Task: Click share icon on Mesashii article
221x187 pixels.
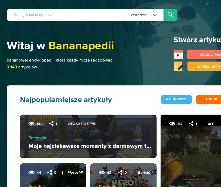Action: 50,172
